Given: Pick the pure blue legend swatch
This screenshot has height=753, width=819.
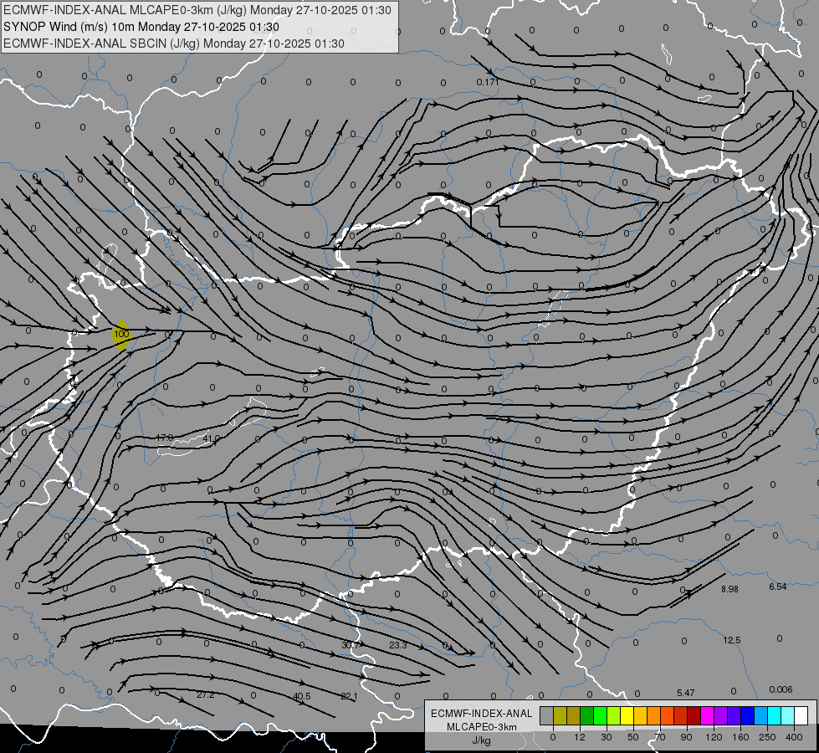Looking at the screenshot, I should pyautogui.click(x=747, y=715).
